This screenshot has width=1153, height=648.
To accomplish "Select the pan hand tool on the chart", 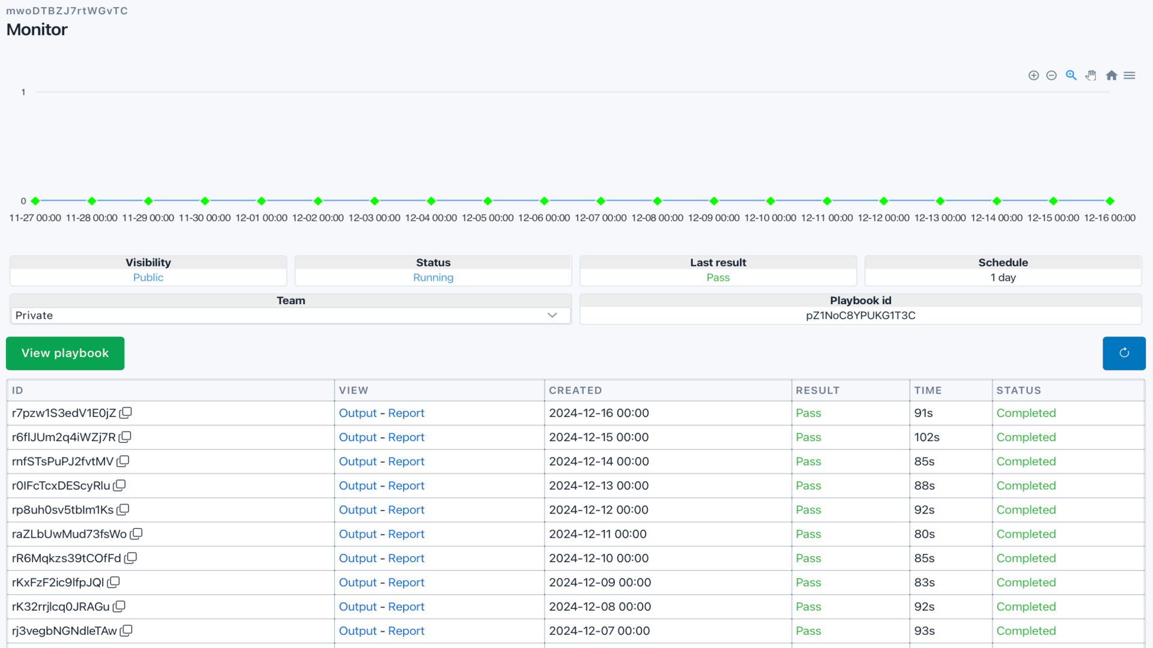I will tap(1091, 75).
